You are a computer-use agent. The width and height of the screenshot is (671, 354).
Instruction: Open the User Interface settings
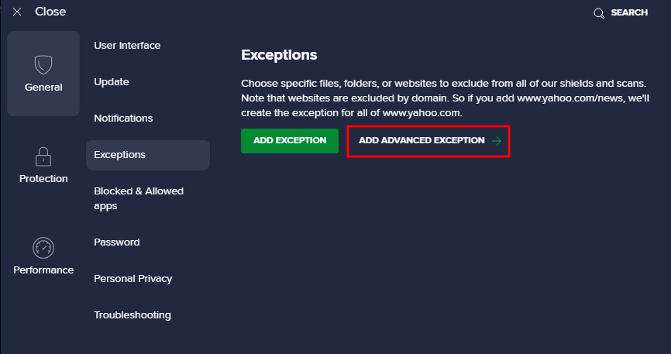coord(127,46)
